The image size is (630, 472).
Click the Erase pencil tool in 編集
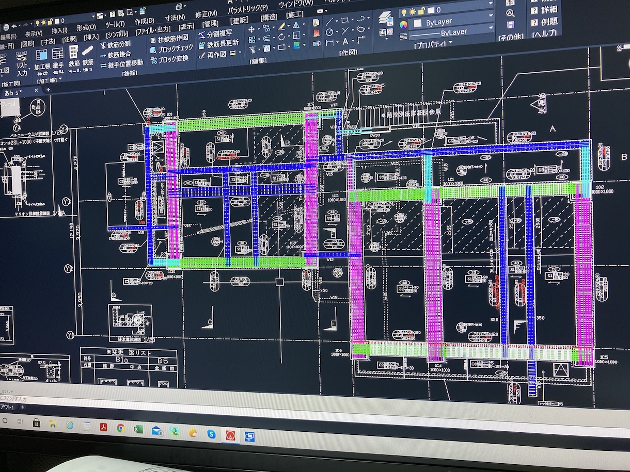(281, 26)
